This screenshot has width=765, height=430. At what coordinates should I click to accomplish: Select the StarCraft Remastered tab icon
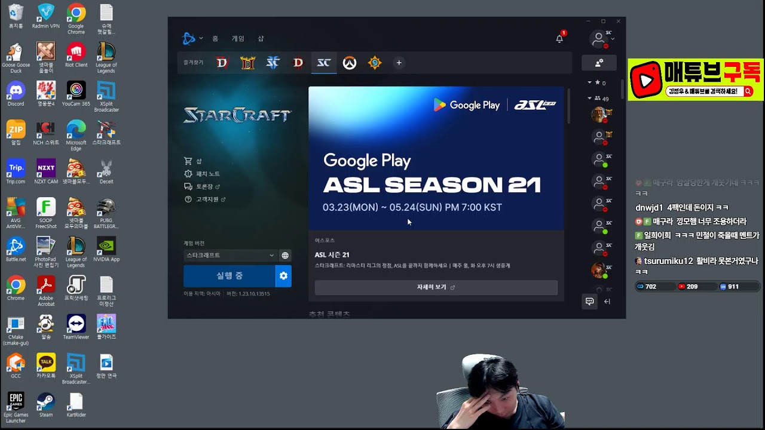(324, 63)
